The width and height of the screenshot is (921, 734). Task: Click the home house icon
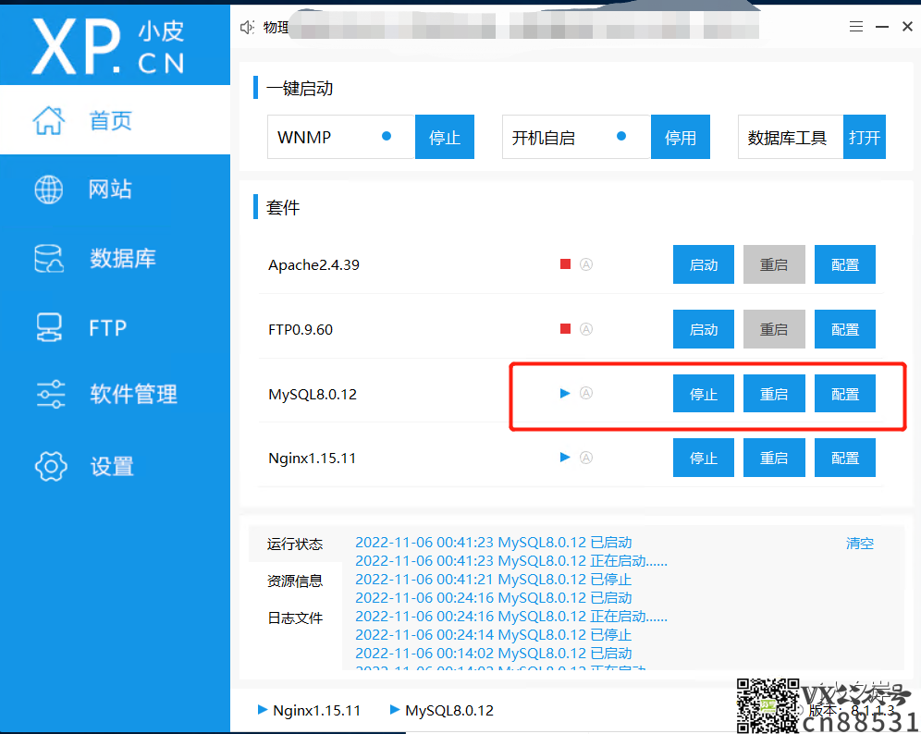pyautogui.click(x=48, y=120)
